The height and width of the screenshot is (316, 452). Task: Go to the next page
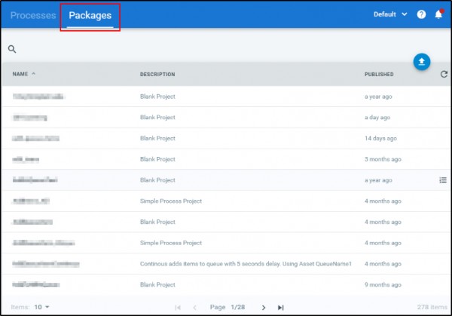tap(264, 307)
